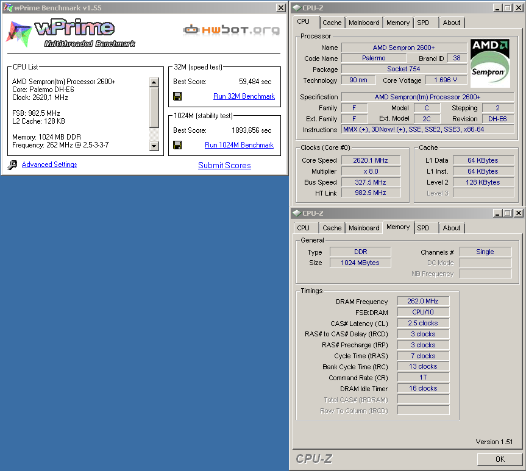Viewport: 526px width, 471px height.
Task: Click Bank Cycle Time value 13 clocks
Action: (423, 366)
